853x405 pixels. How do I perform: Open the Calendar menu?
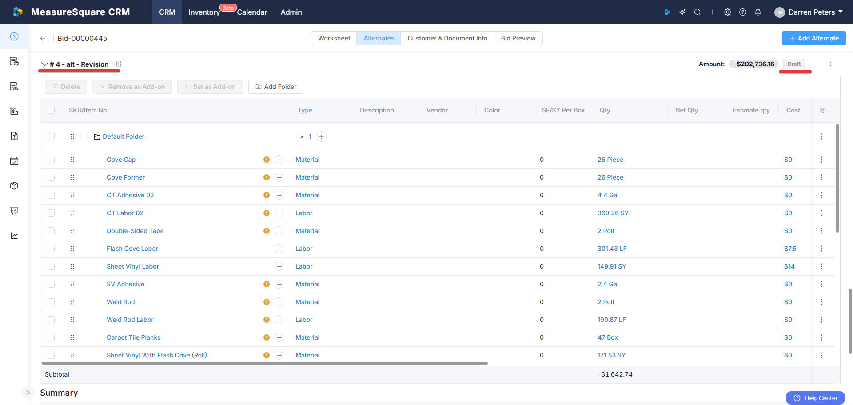point(252,12)
